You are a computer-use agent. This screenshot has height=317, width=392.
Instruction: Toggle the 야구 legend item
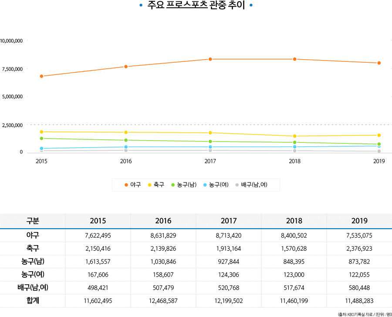133,185
